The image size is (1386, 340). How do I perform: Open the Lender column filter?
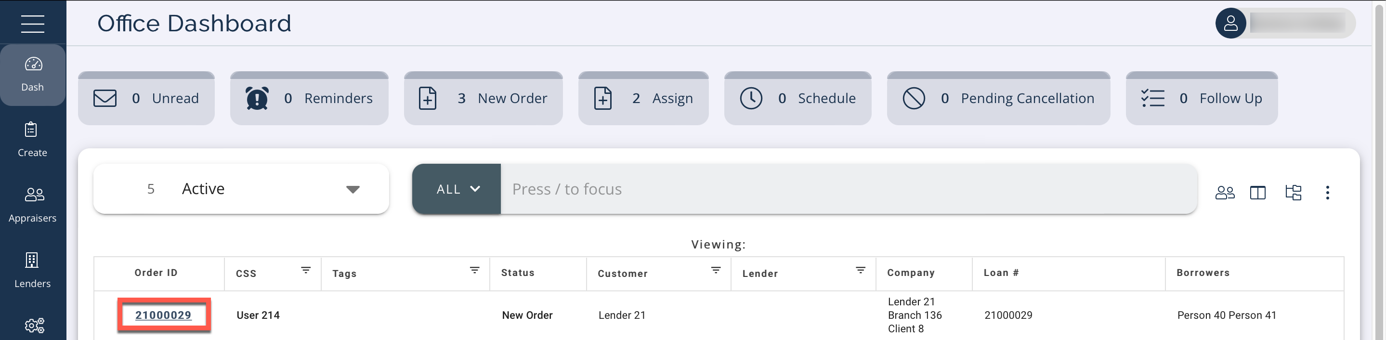pos(860,270)
